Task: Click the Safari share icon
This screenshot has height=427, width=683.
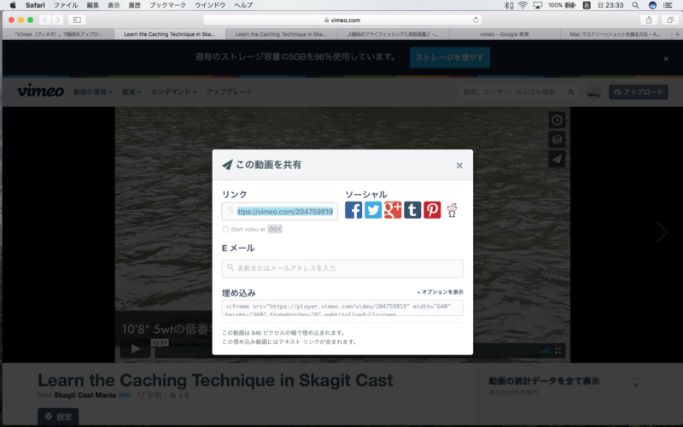Action: tap(649, 20)
